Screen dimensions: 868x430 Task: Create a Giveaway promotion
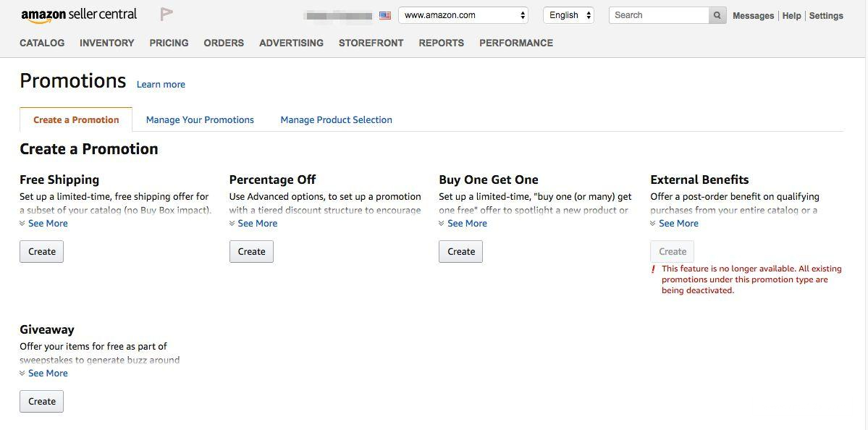(41, 402)
